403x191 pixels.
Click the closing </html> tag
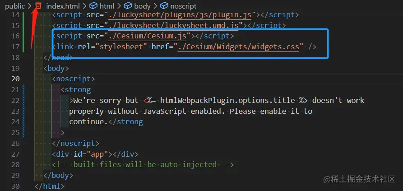click(x=50, y=186)
